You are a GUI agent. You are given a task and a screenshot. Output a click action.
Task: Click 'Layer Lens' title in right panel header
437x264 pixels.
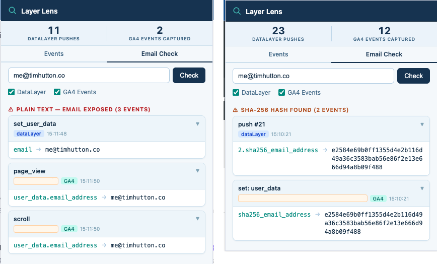coord(264,12)
